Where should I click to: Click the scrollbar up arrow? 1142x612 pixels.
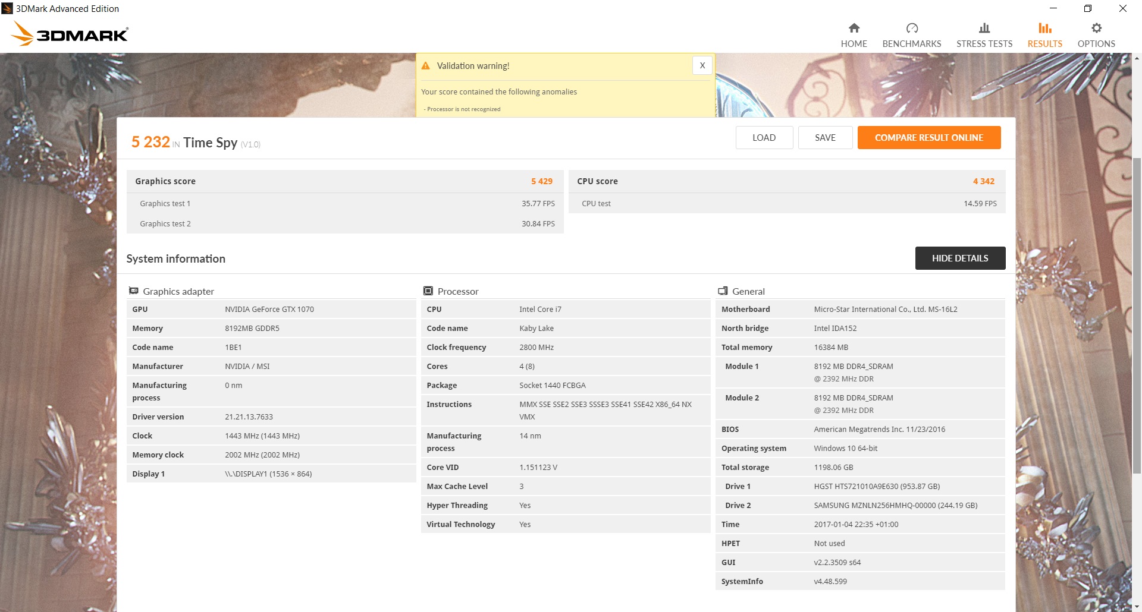[x=1137, y=58]
